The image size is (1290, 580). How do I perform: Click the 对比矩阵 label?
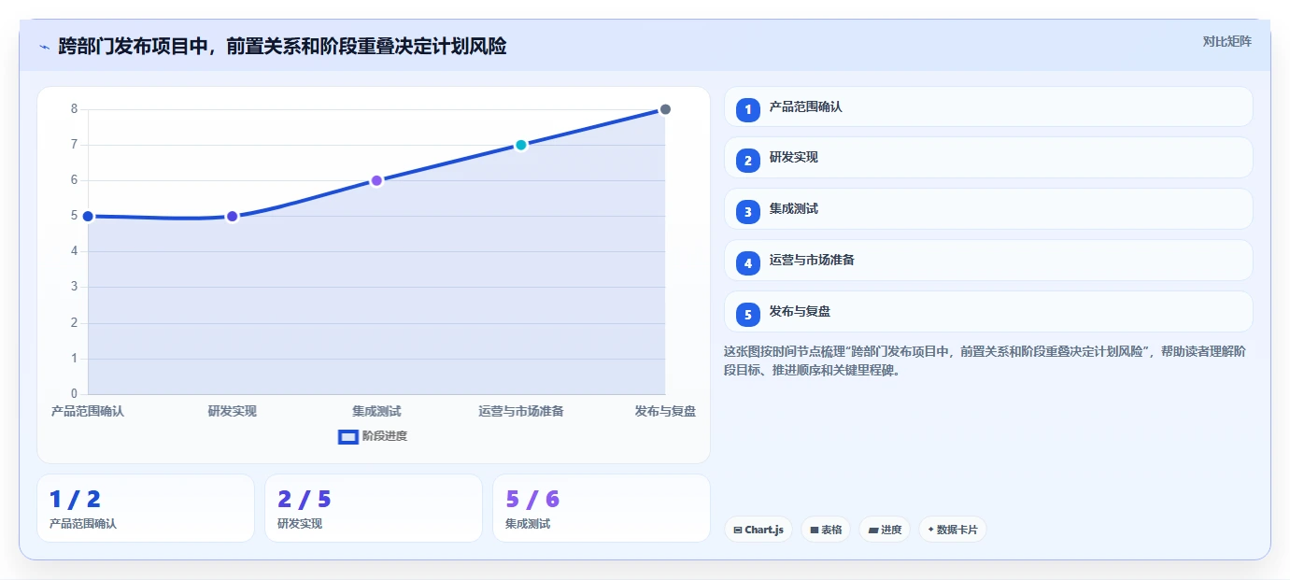point(1226,41)
